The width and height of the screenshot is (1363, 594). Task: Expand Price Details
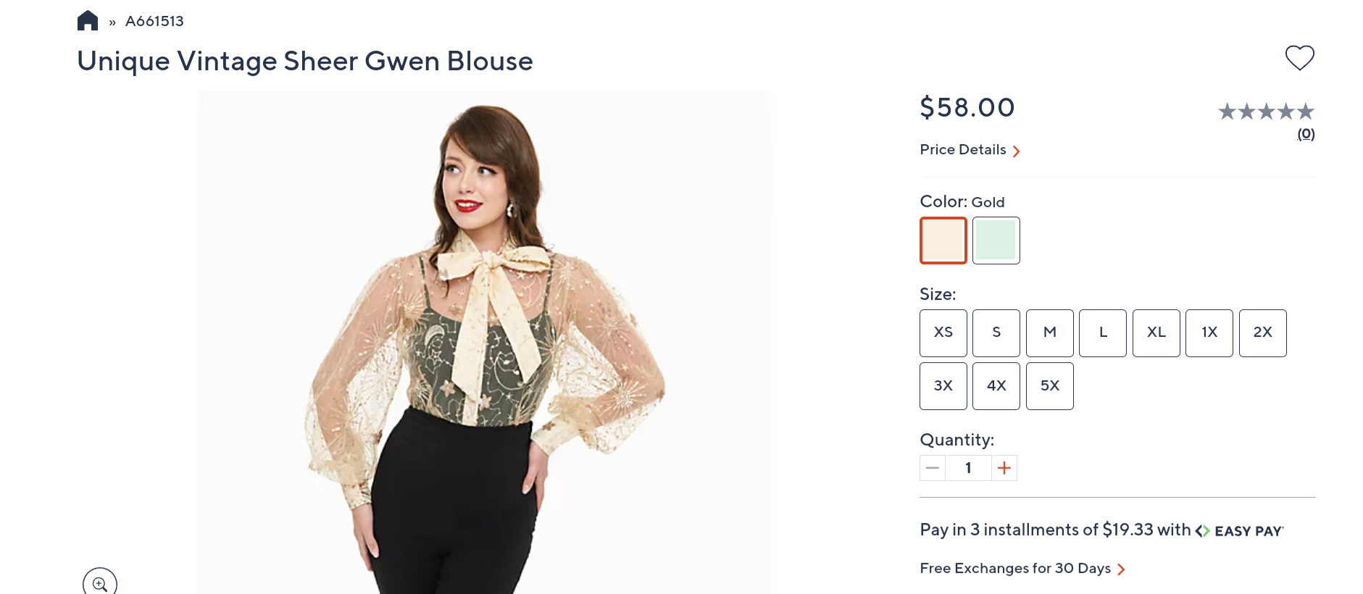[x=970, y=150]
